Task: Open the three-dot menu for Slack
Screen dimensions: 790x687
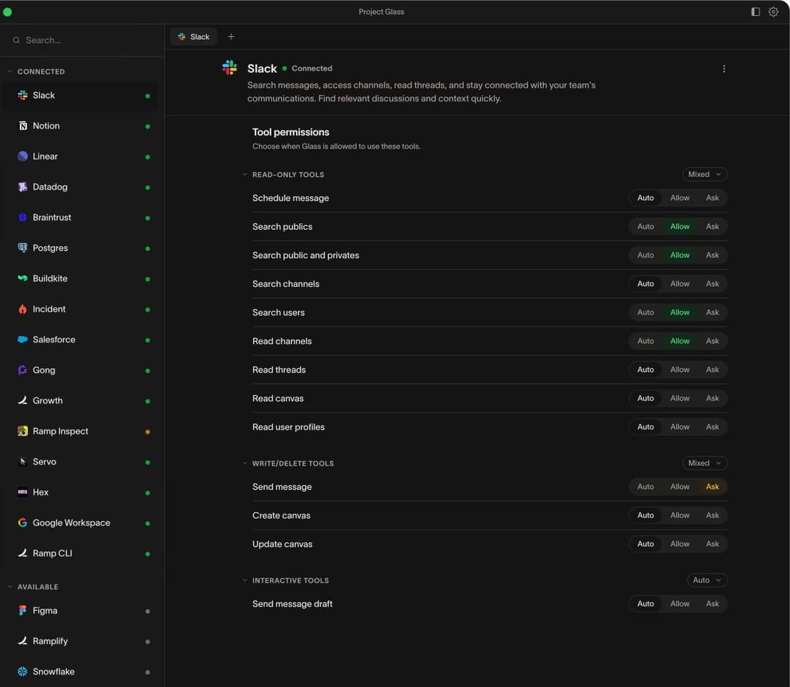Action: tap(724, 69)
